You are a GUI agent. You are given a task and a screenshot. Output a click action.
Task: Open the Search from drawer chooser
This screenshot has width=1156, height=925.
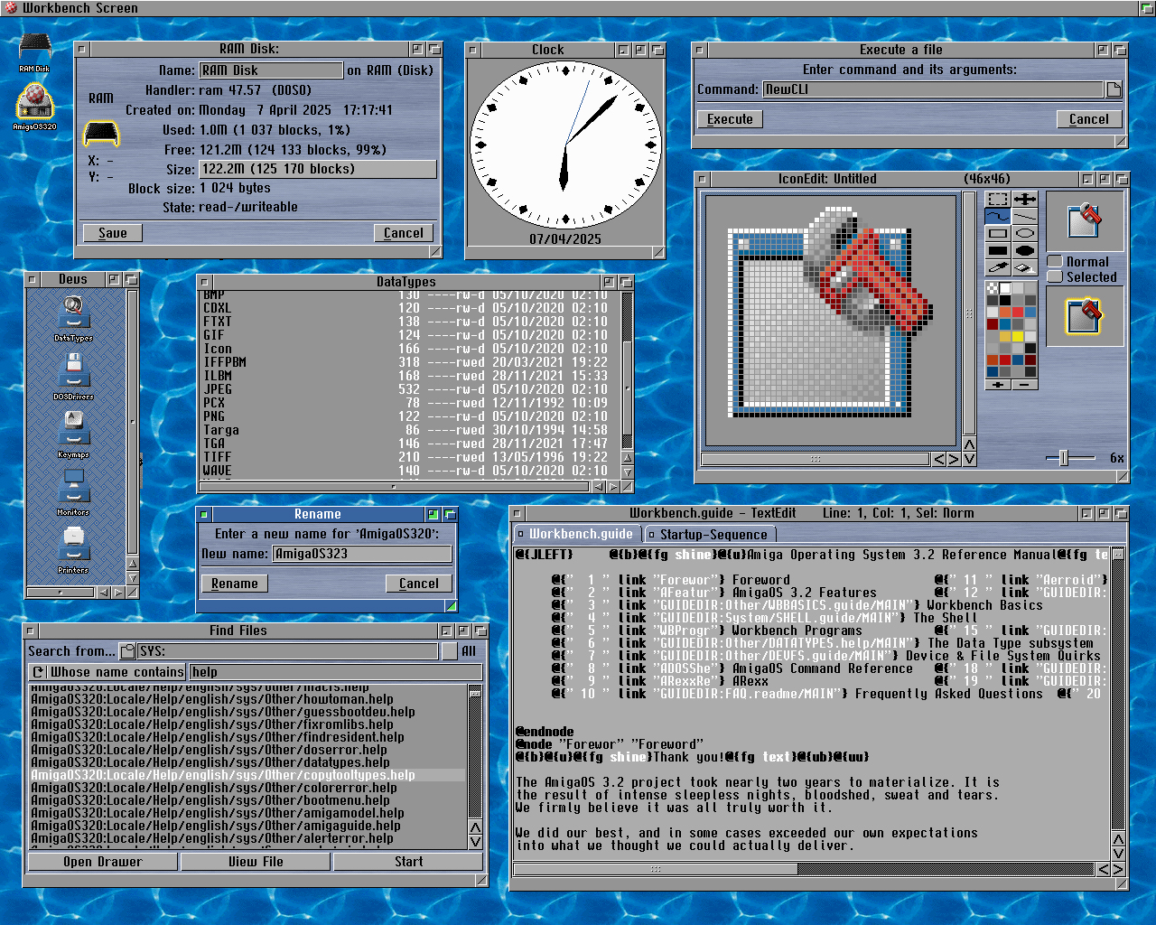point(127,651)
